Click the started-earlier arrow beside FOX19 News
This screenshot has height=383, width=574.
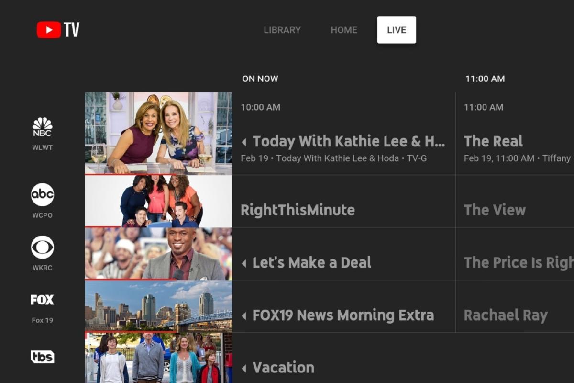click(244, 315)
